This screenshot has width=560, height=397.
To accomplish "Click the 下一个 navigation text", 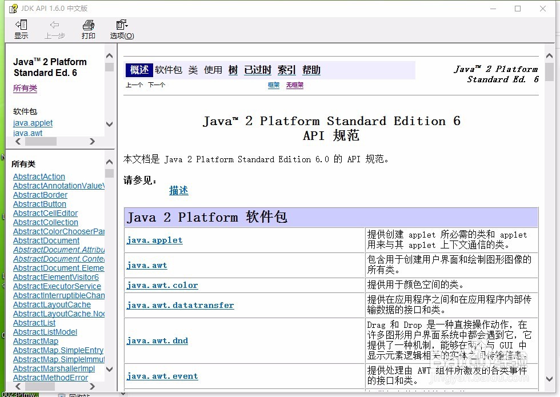I will tap(157, 85).
